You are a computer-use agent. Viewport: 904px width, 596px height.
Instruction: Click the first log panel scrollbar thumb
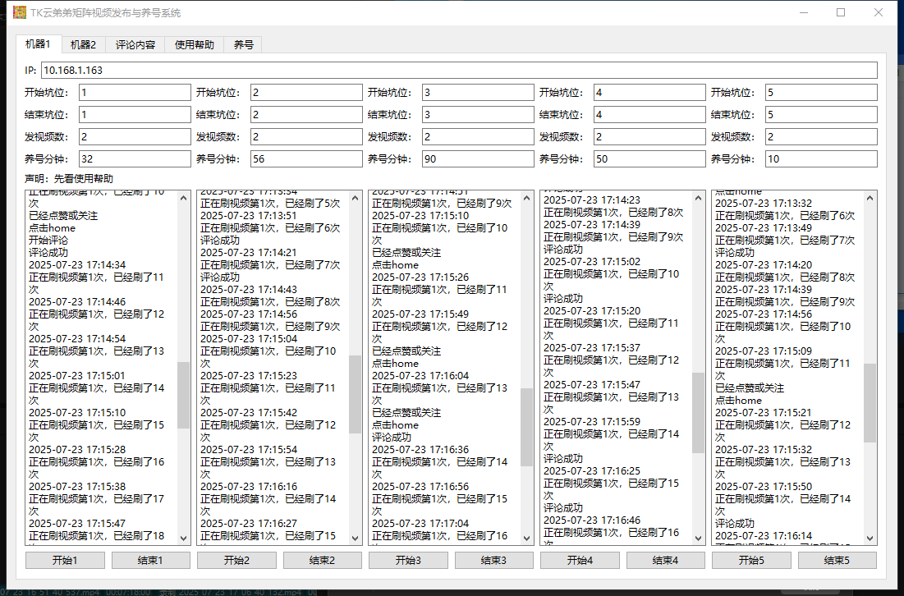[183, 396]
